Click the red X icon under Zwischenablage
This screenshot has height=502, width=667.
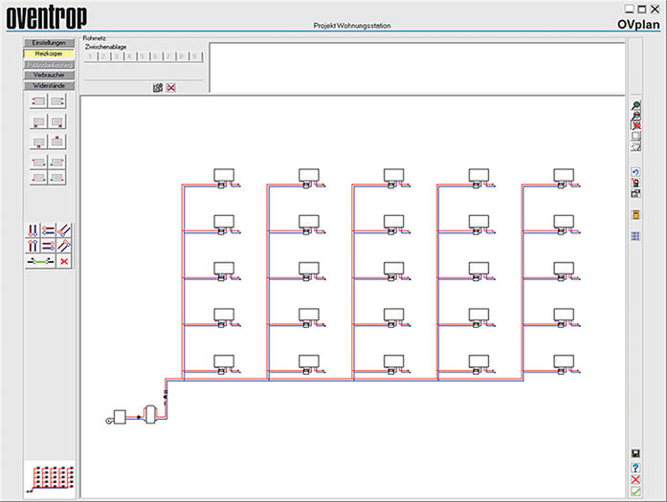tap(171, 88)
